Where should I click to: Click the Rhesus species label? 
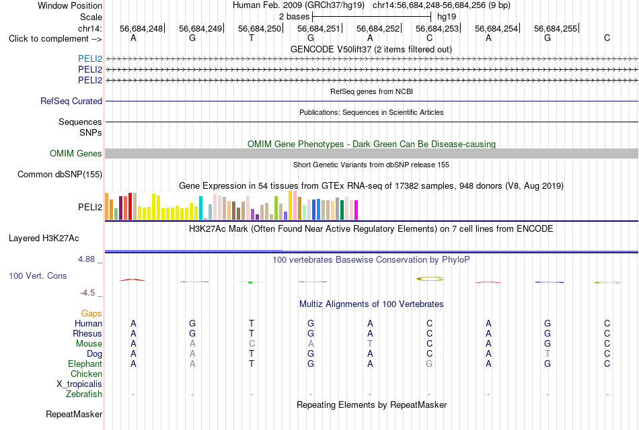[87, 333]
